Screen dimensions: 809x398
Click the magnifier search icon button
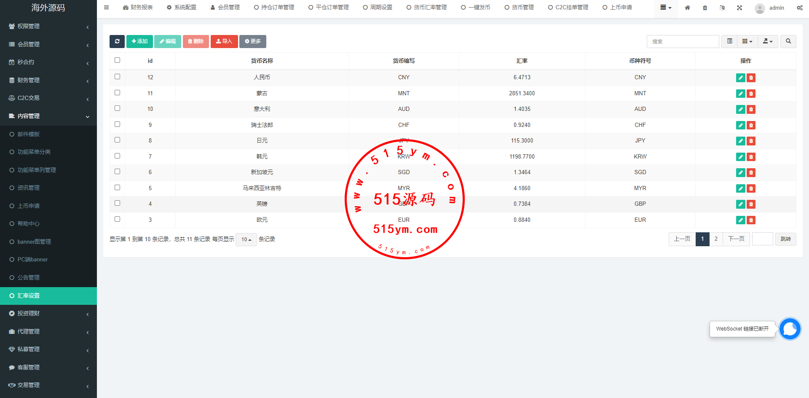(x=788, y=41)
